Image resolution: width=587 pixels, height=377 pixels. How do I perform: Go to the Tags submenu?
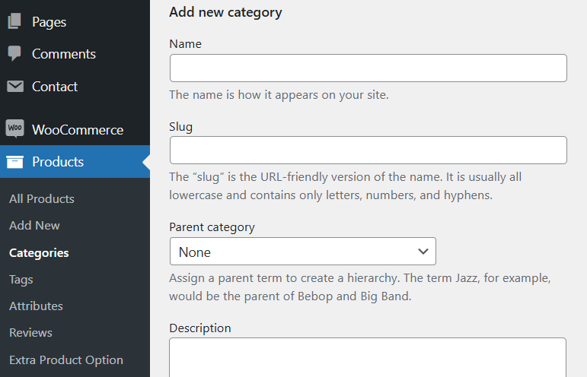tap(21, 280)
